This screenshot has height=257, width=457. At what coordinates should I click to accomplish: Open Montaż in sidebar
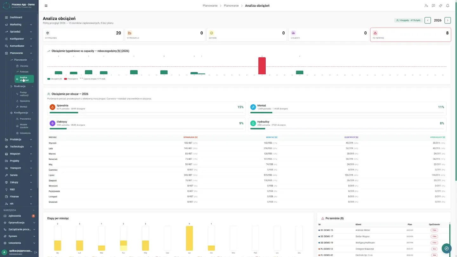[x=24, y=107]
